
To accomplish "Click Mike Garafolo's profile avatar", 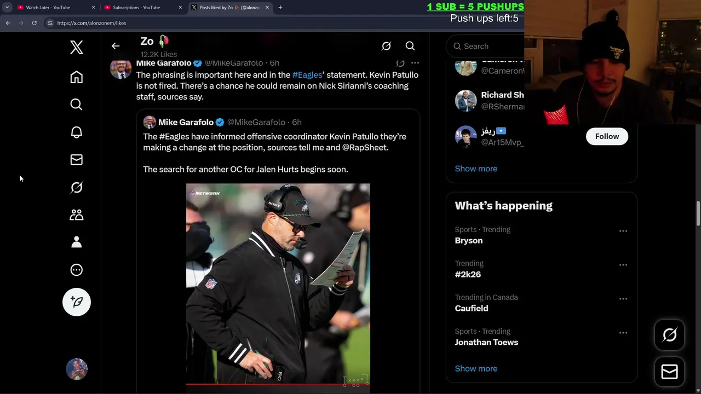I will 120,69.
